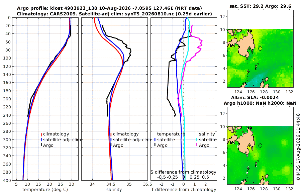Click the Altim. SLA -0.0024 title
The height and width of the screenshot is (194, 301).
tap(255, 97)
